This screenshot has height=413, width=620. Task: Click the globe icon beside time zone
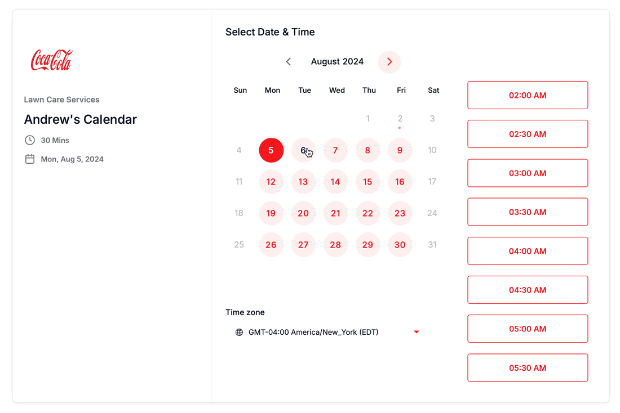239,332
